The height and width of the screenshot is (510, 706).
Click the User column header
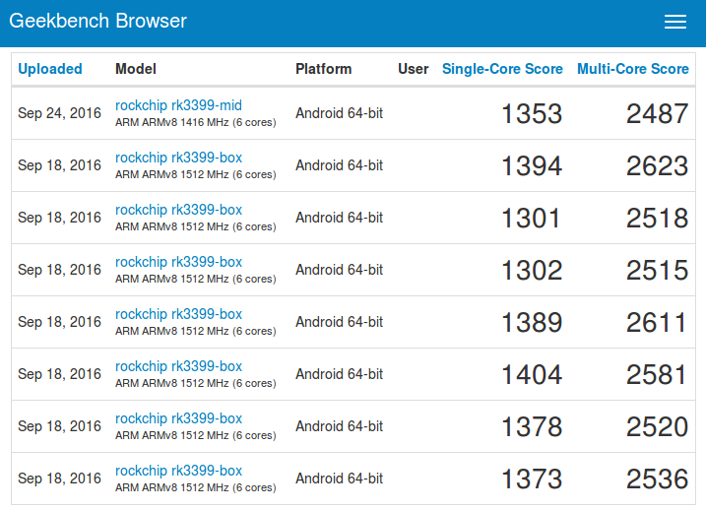[x=413, y=69]
